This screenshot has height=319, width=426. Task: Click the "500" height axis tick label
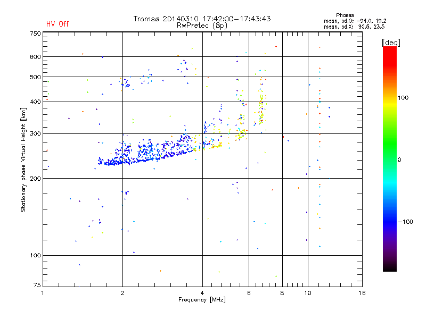pyautogui.click(x=35, y=77)
